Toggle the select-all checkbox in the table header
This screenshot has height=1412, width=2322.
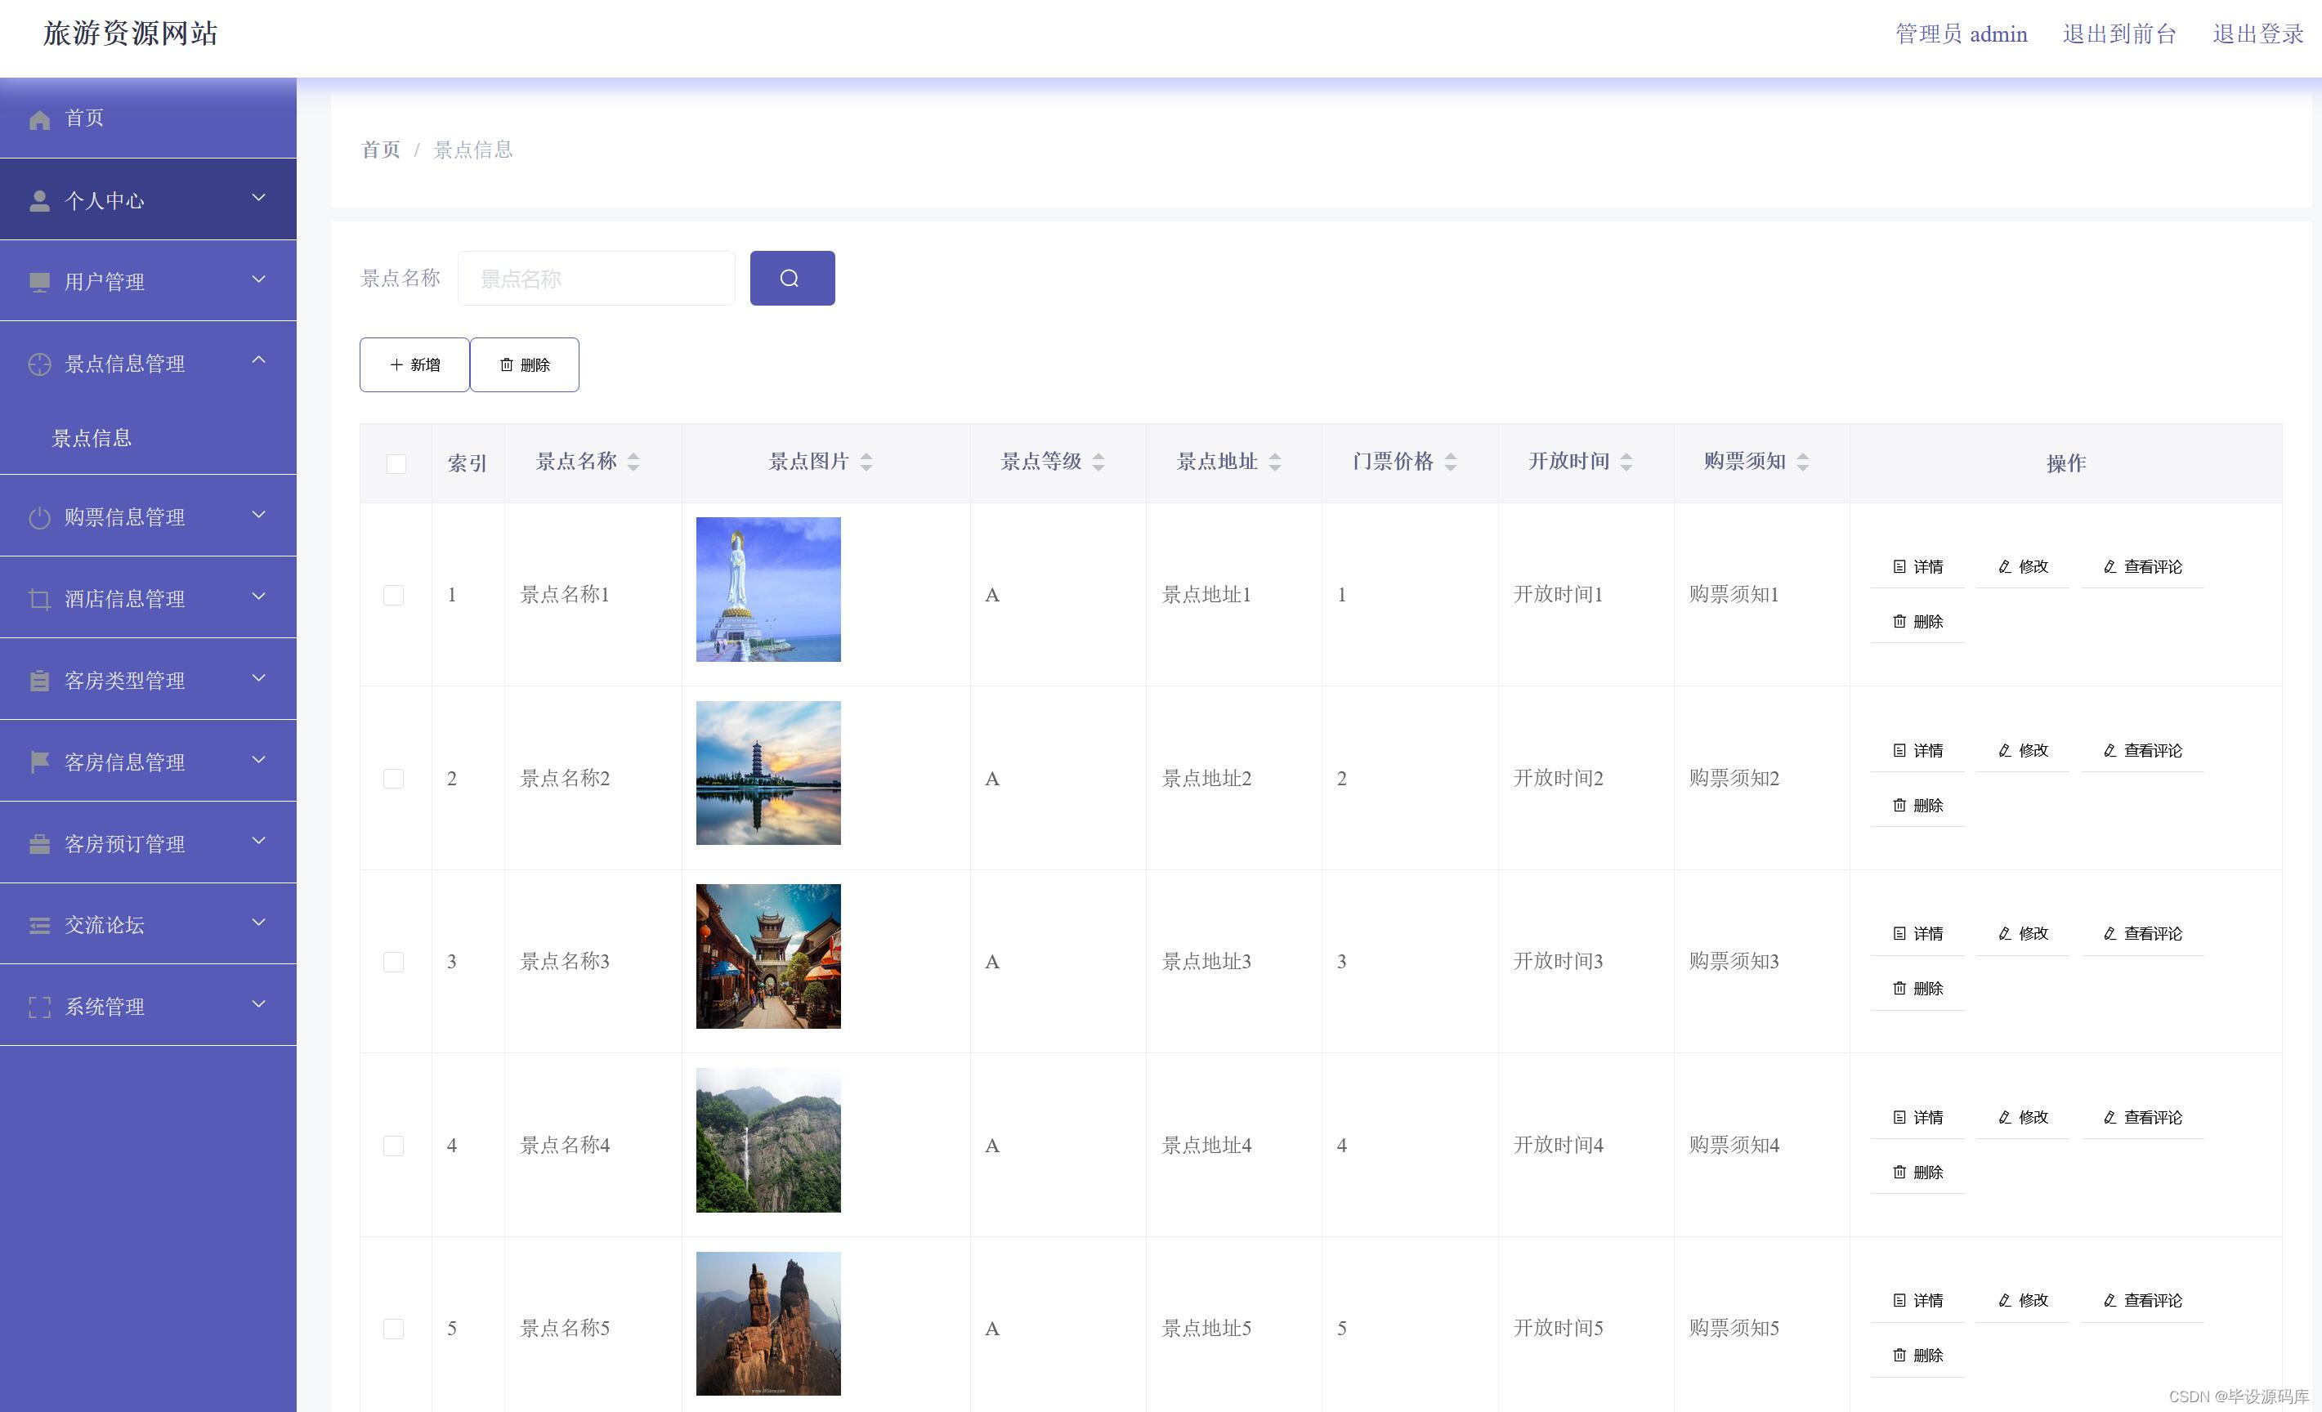click(x=395, y=463)
